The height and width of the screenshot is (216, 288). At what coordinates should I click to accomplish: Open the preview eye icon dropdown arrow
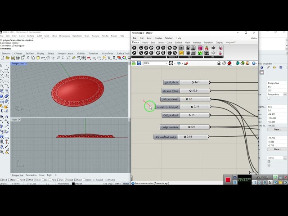click(182, 63)
